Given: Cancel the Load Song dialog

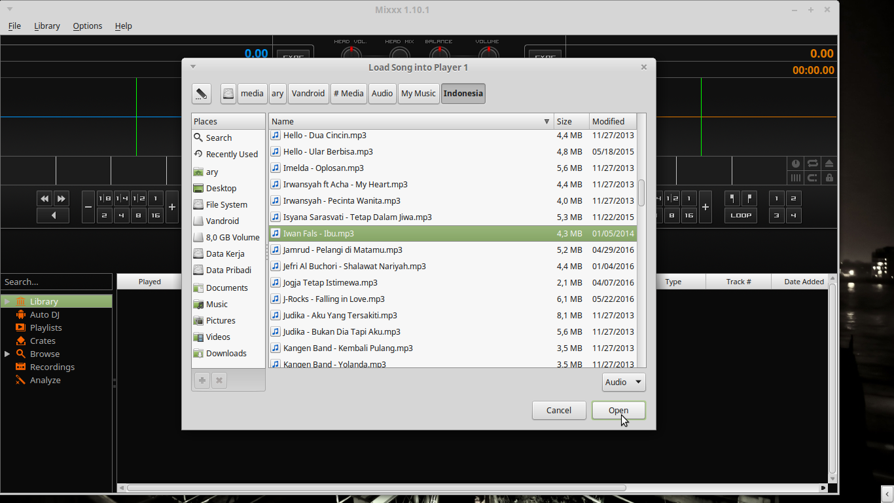Looking at the screenshot, I should point(559,410).
